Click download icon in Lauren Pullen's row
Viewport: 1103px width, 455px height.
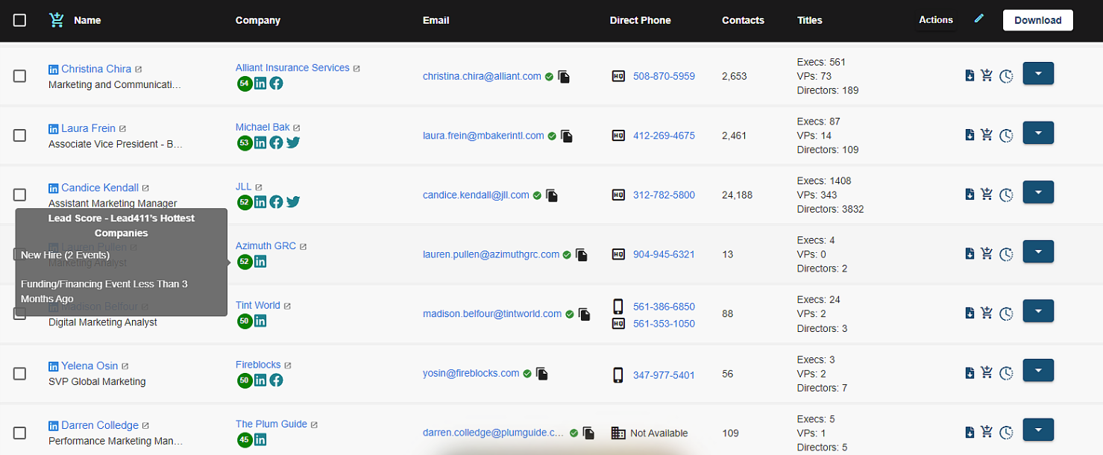[970, 254]
